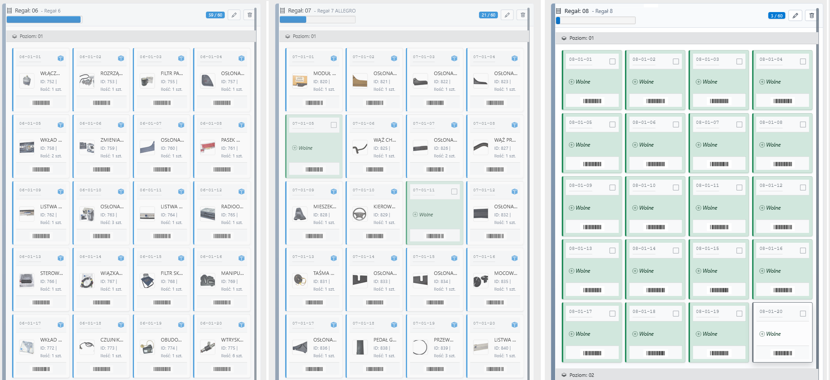The height and width of the screenshot is (380, 830).
Task: Open the KIEROW... item in slot 07-01-10
Action: click(385, 207)
